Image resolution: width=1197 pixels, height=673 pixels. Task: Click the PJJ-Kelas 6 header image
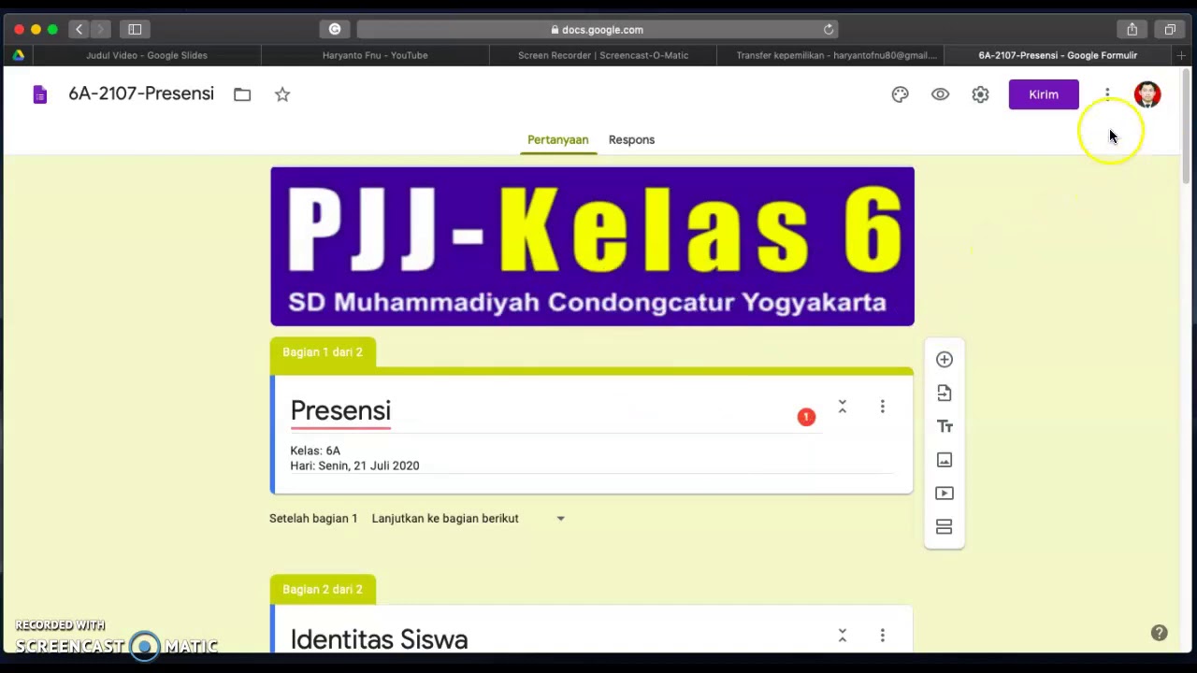(592, 247)
